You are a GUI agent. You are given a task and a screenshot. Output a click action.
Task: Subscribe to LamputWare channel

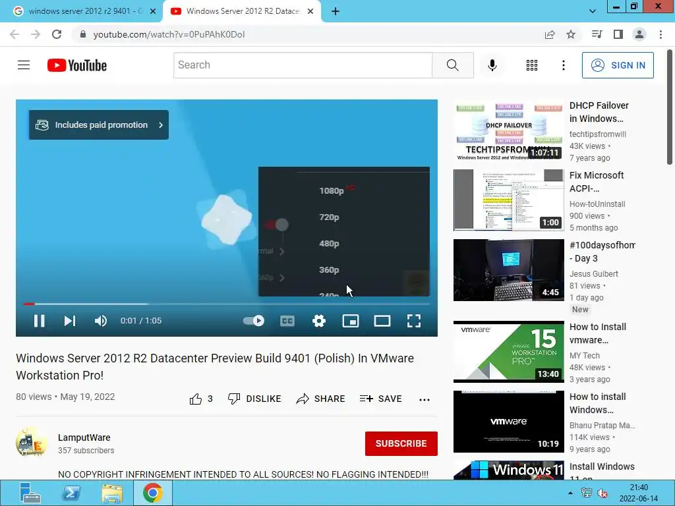401,443
